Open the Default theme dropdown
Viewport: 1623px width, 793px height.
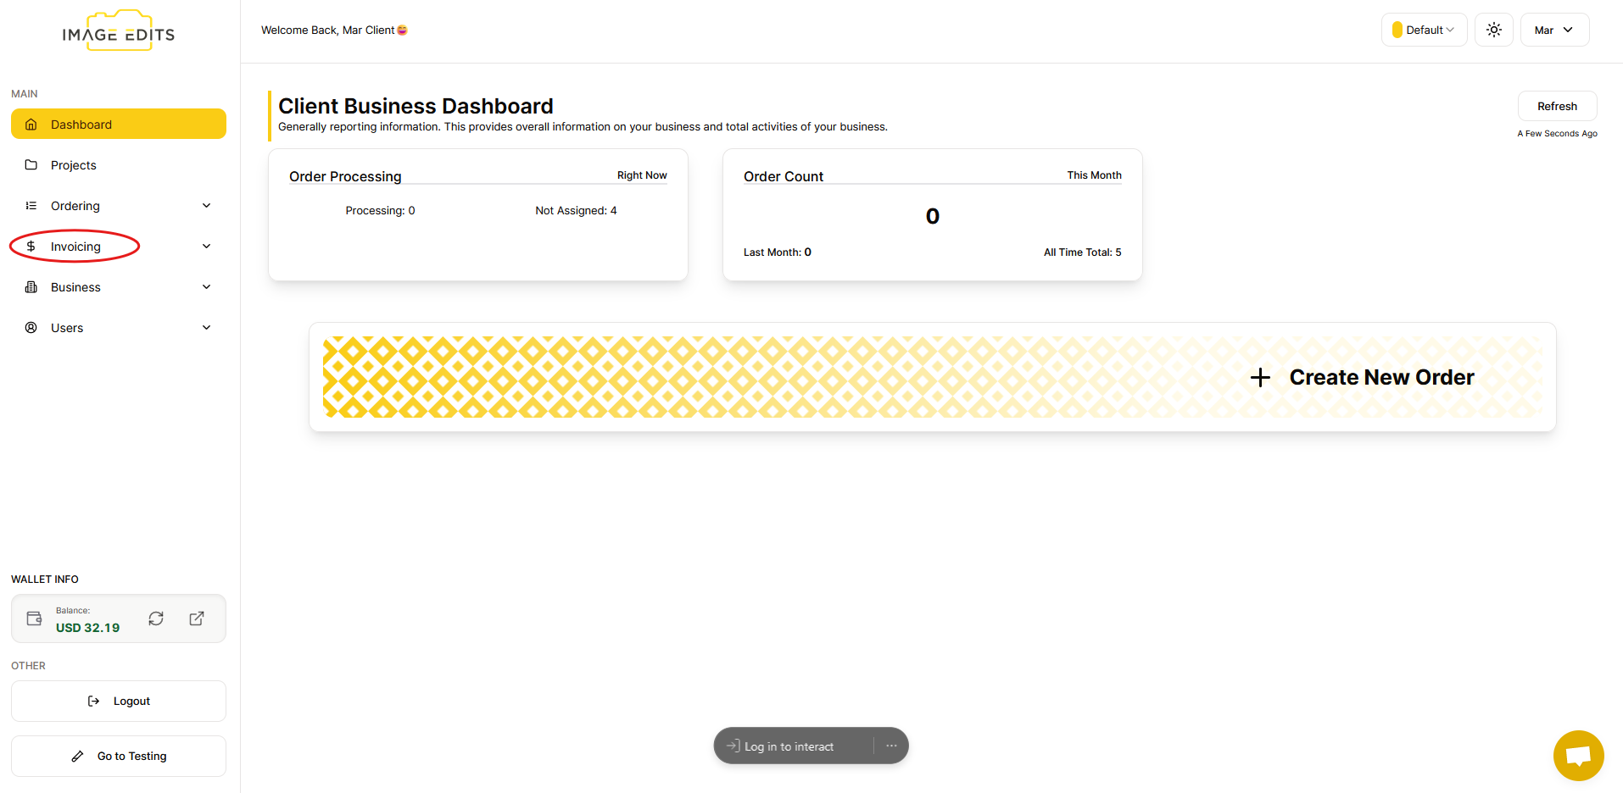[1424, 30]
